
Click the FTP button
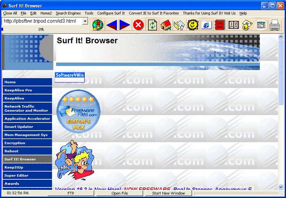coord(71,193)
